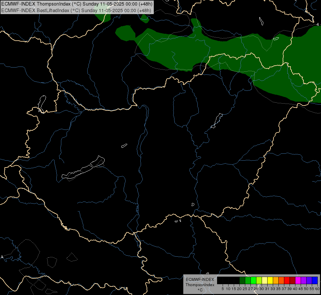Image resolution: width=321 pixels, height=295 pixels.
Task: Click the legend's ThompsonIndex label
Action: 200,285
